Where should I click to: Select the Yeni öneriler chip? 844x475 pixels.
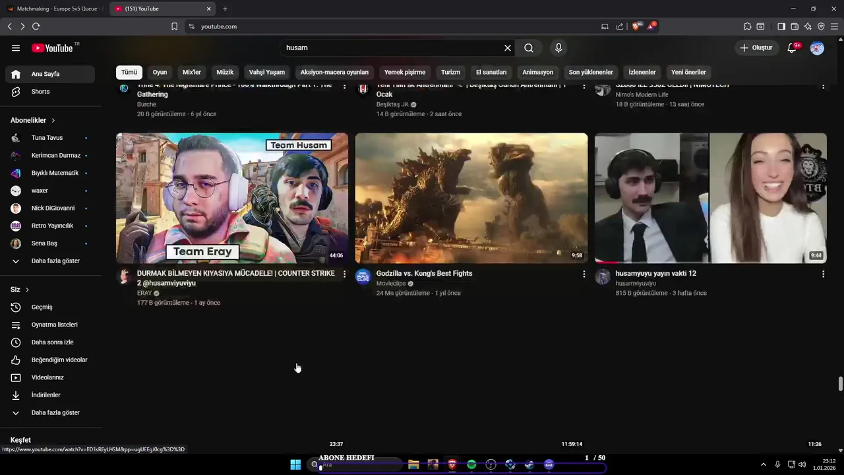(688, 72)
